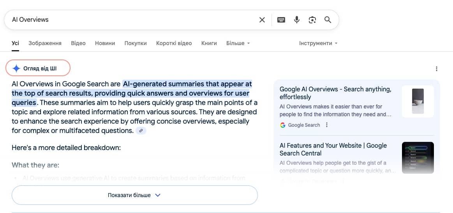Image resolution: width=453 pixels, height=213 pixels.
Task: Switch to the Зображення tab
Action: pyautogui.click(x=45, y=43)
